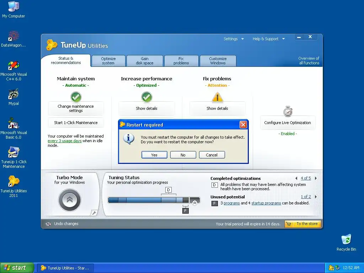Open the Gain disk space tab
This screenshot has width=364, height=273.
pyautogui.click(x=145, y=61)
